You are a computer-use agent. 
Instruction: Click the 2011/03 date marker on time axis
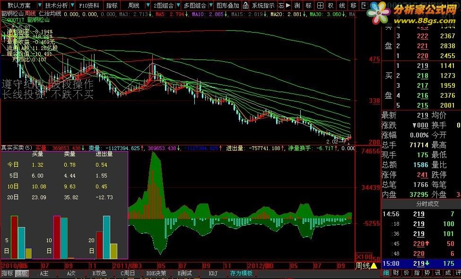click(x=127, y=266)
